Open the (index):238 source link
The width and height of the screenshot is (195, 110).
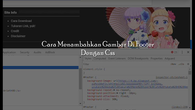click(x=179, y=107)
